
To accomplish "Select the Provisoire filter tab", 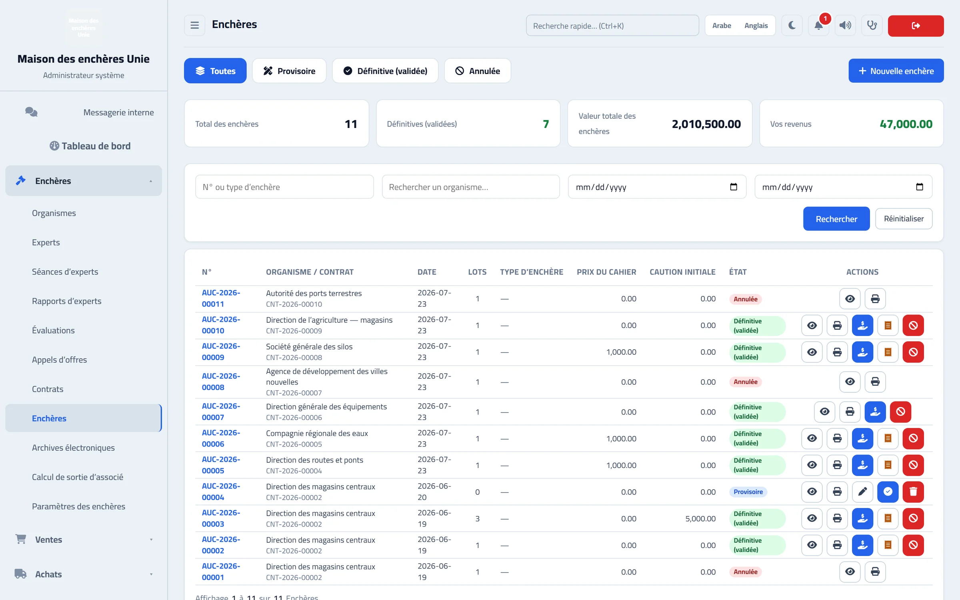I will click(x=289, y=71).
